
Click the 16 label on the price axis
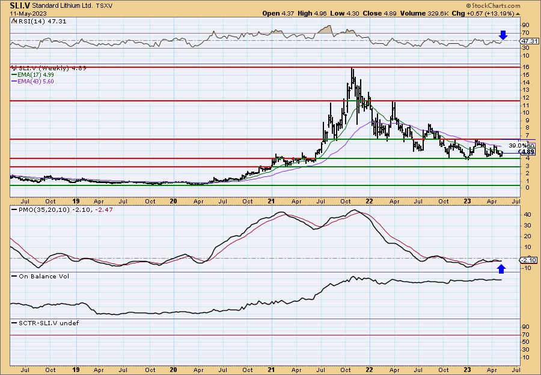pyautogui.click(x=526, y=67)
